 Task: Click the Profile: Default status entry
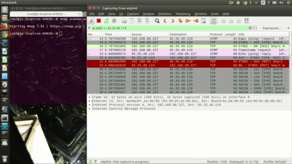[275, 162]
